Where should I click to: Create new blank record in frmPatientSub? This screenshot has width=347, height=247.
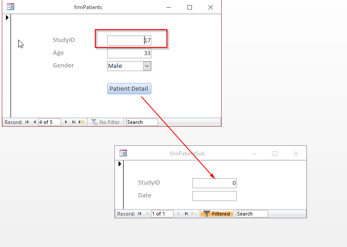pos(194,214)
